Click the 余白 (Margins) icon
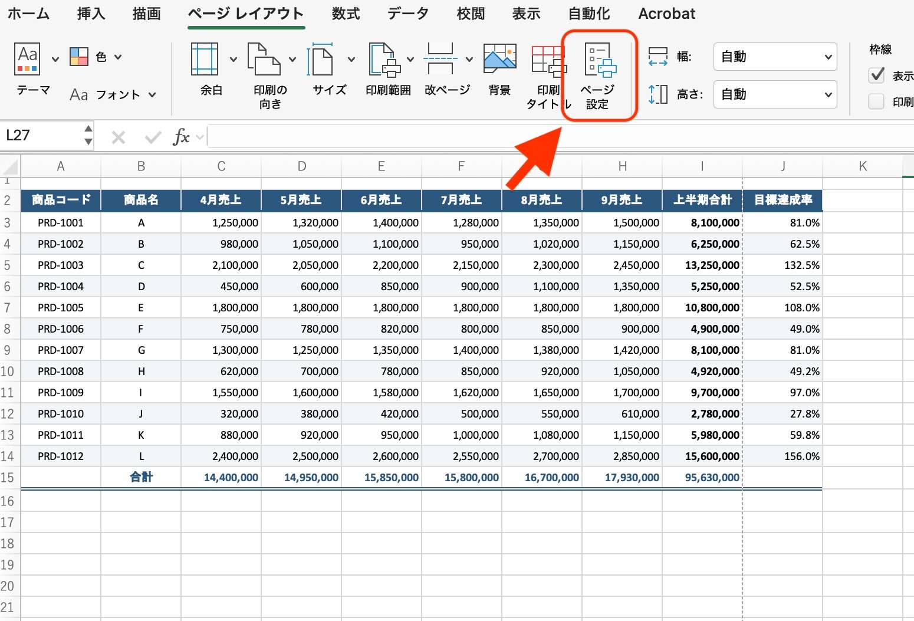This screenshot has width=914, height=621. tap(205, 59)
